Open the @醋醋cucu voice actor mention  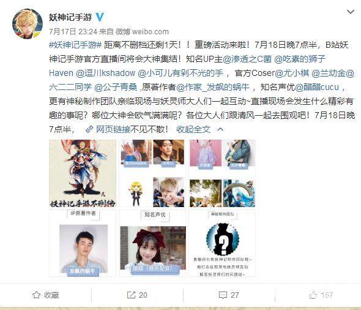pyautogui.click(x=317, y=87)
